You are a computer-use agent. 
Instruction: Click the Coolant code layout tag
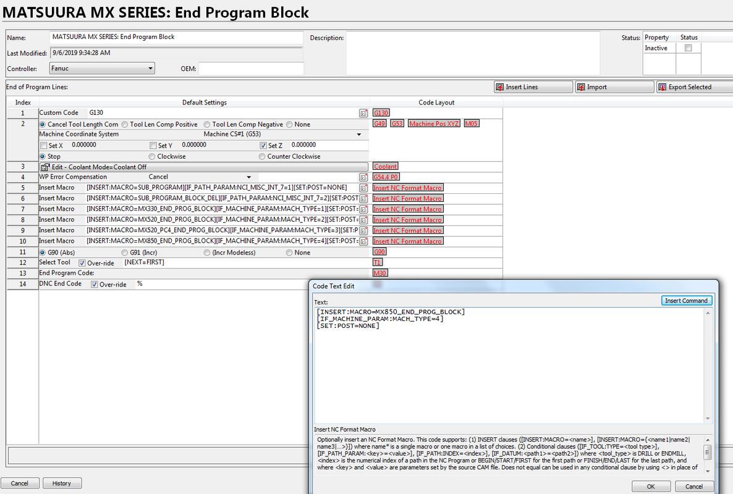click(x=385, y=167)
